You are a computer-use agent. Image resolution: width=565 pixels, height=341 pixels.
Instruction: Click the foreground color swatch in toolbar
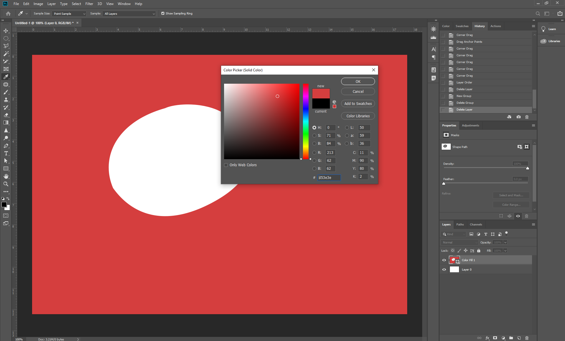coord(4,205)
